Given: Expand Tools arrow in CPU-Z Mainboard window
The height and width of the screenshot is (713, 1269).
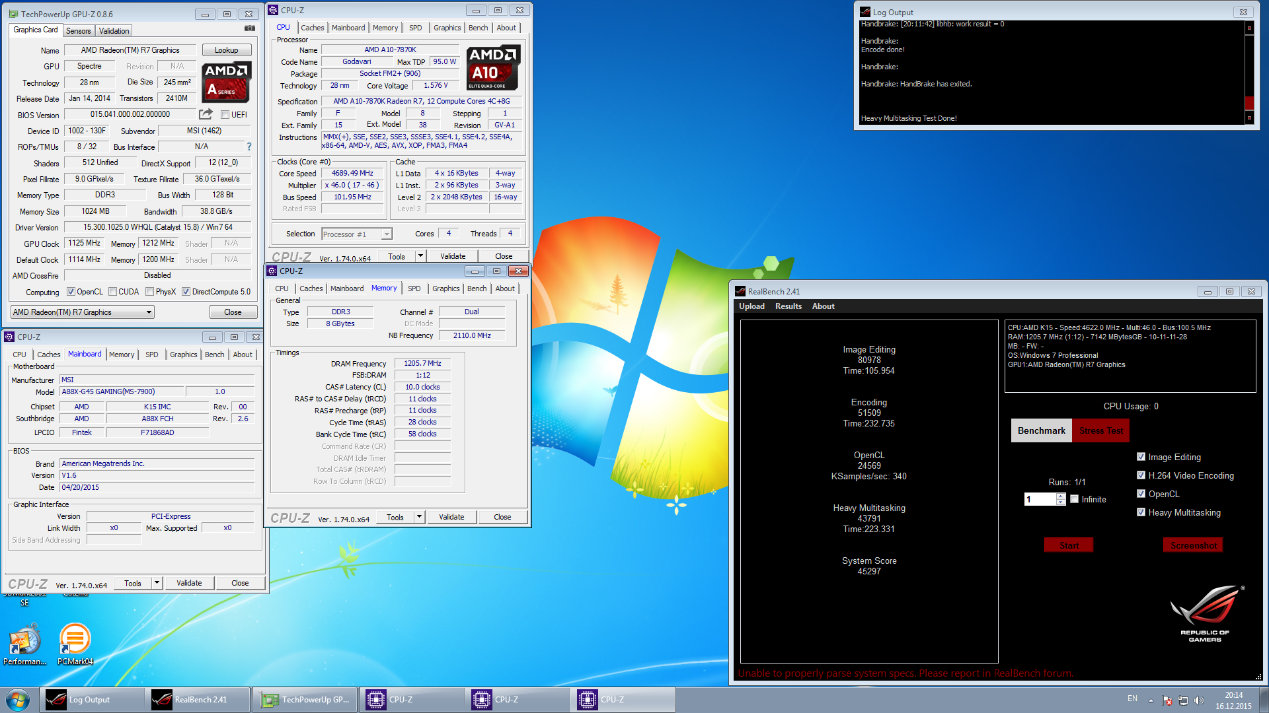Looking at the screenshot, I should [x=157, y=583].
